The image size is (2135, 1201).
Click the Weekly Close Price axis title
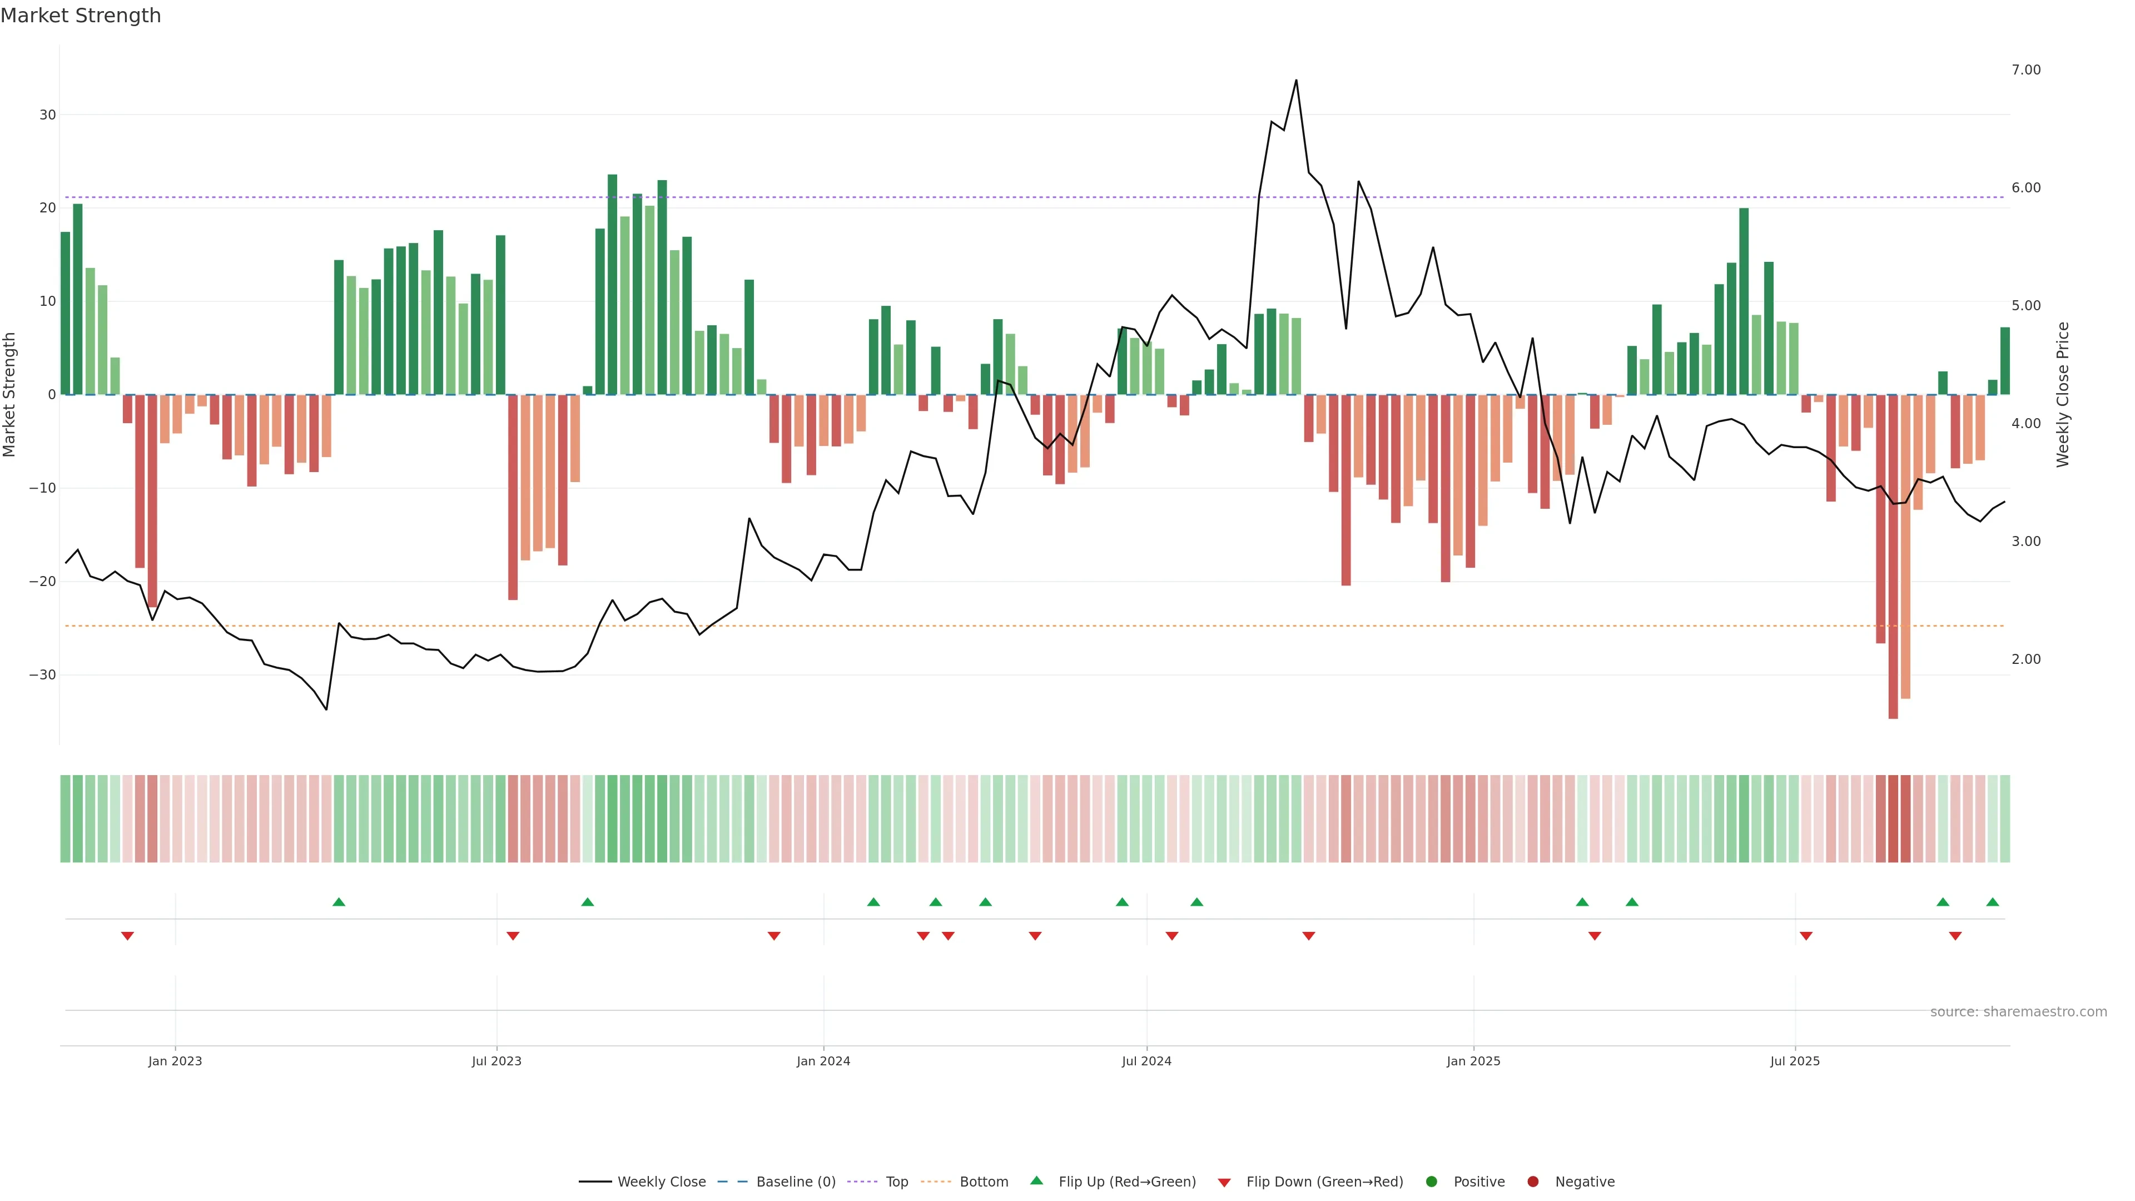2063,395
